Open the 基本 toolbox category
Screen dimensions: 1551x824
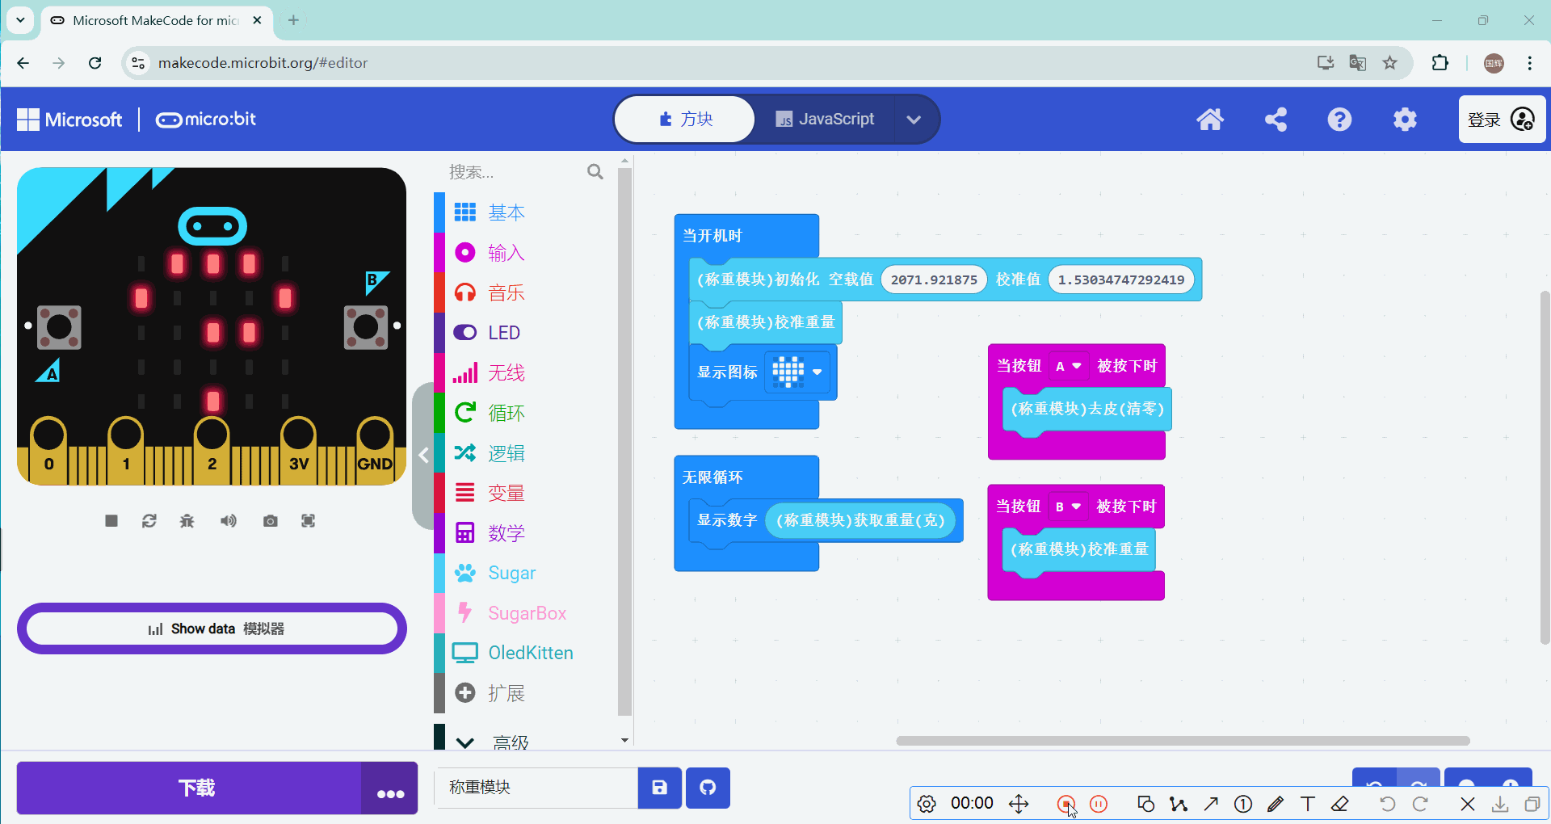[x=526, y=212]
